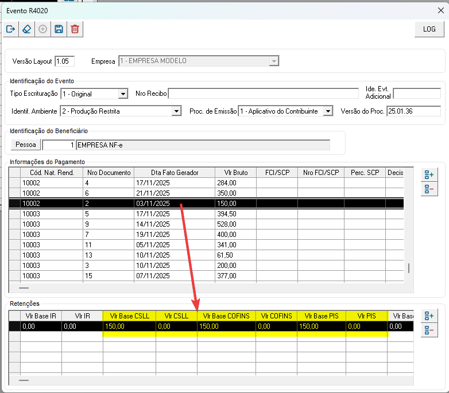The height and width of the screenshot is (393, 449).
Task: Select the row with value 341,00
Action: click(206, 245)
